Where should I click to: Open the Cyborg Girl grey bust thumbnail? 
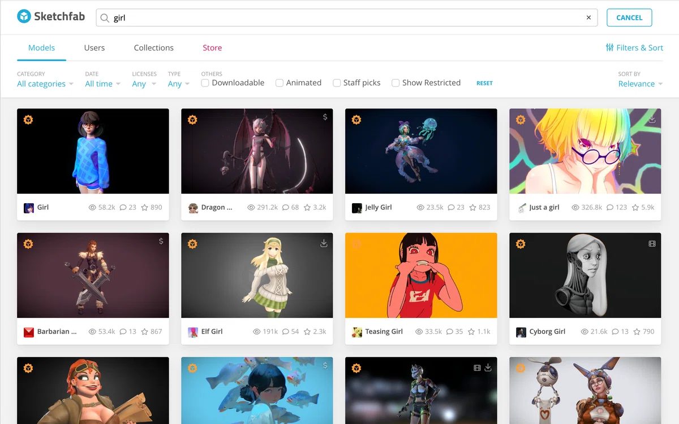pyautogui.click(x=585, y=276)
